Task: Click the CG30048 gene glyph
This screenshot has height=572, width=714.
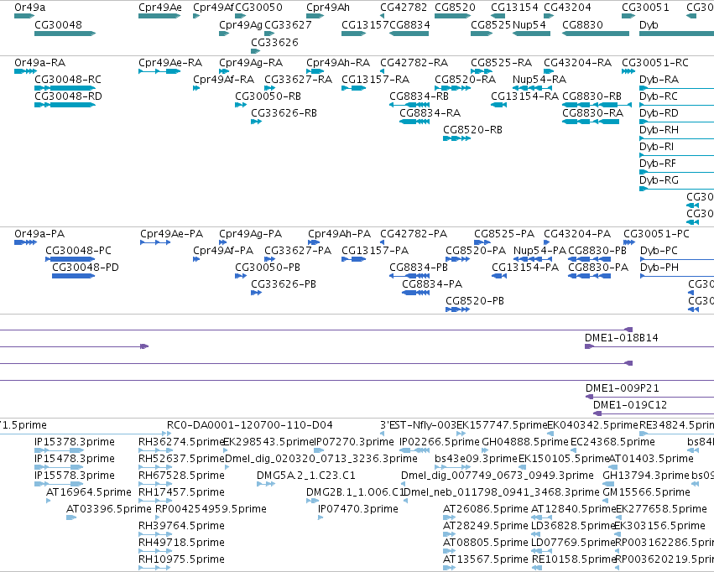Action: coord(65,34)
